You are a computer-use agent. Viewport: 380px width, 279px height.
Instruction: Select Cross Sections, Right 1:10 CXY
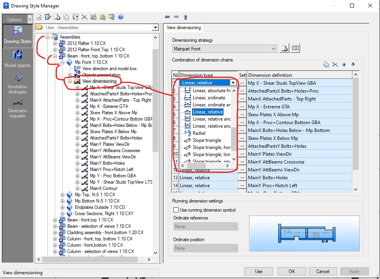104,214
